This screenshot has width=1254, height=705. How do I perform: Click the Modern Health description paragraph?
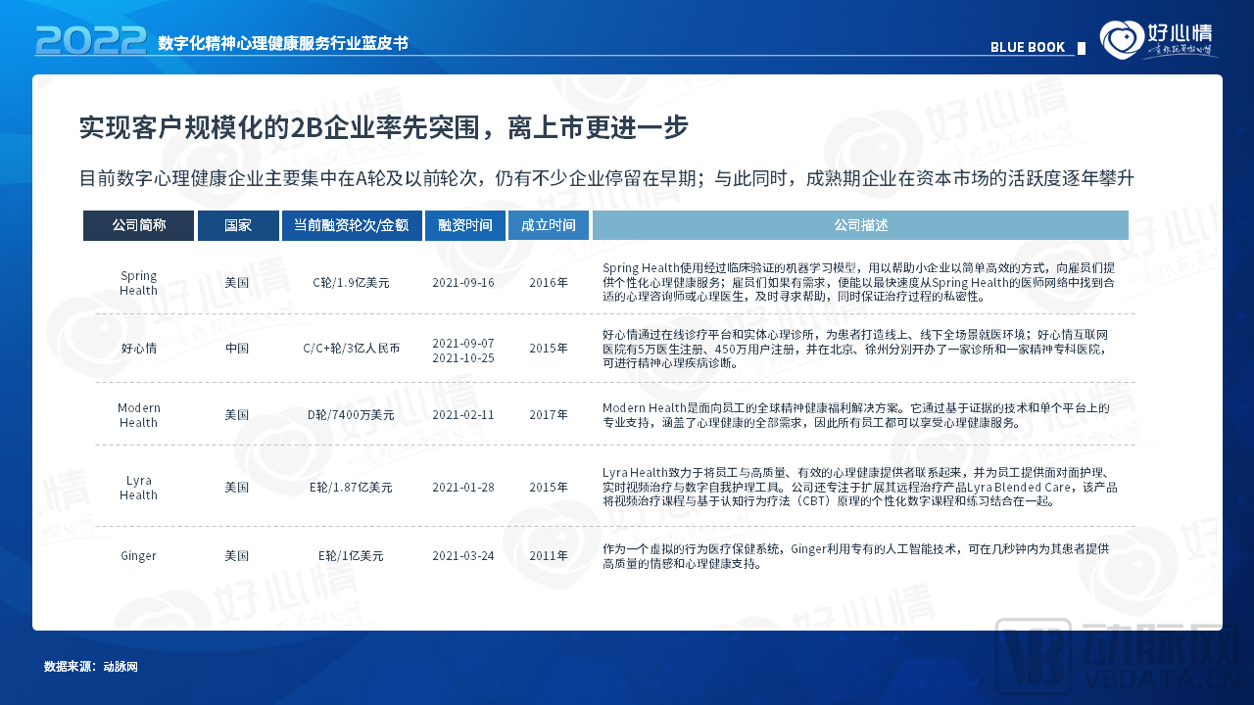(856, 415)
